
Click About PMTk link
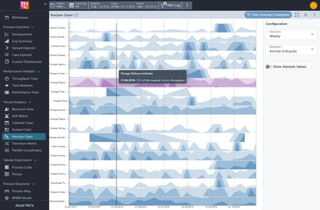24,205
